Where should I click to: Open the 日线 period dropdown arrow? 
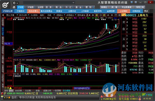coord(54,15)
